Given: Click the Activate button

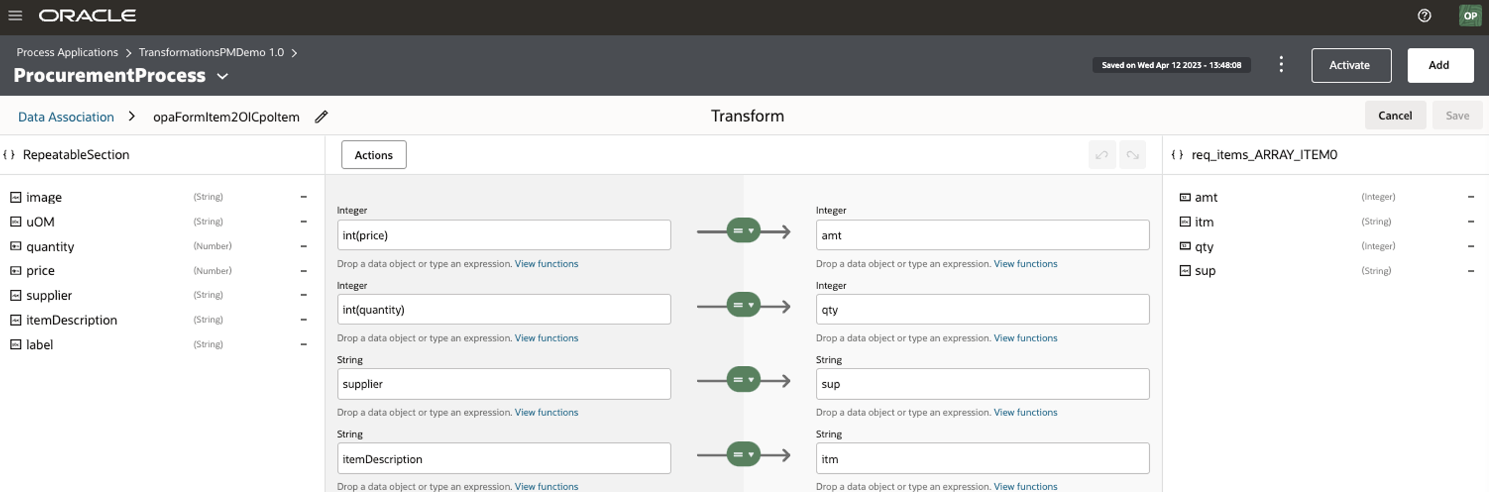Looking at the screenshot, I should click(1350, 65).
